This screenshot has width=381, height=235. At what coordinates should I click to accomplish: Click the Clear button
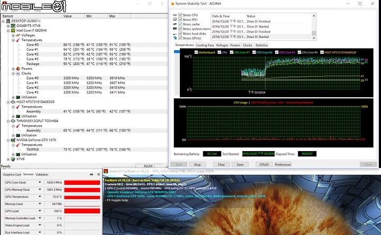(x=221, y=164)
